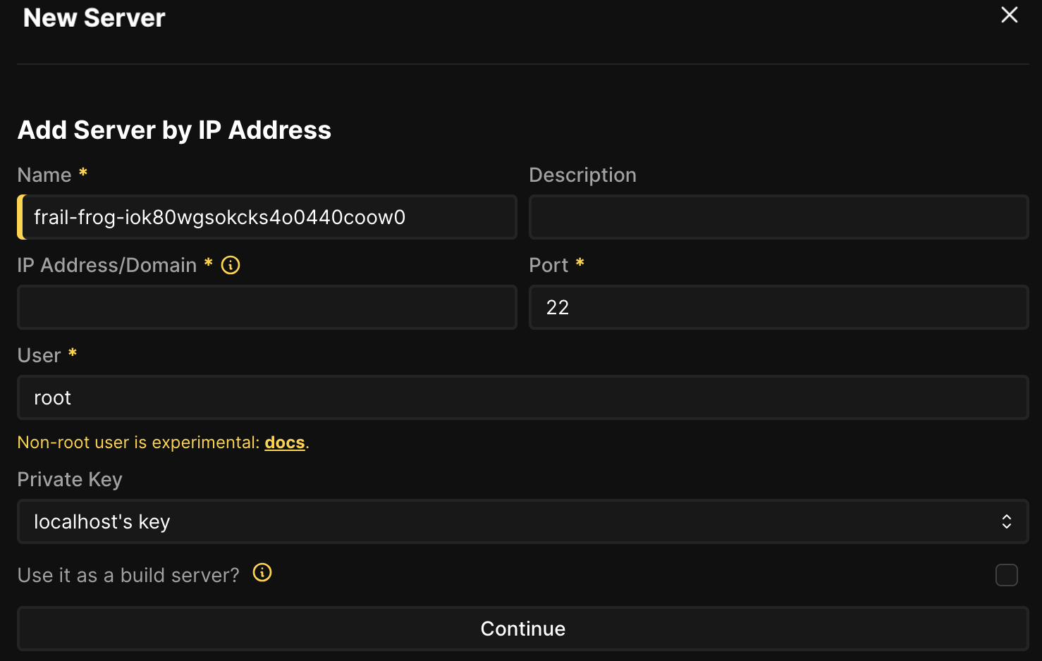Screen dimensions: 1042x661
Task: Click the Private Key selector chevron arrows
Action: point(1007,521)
